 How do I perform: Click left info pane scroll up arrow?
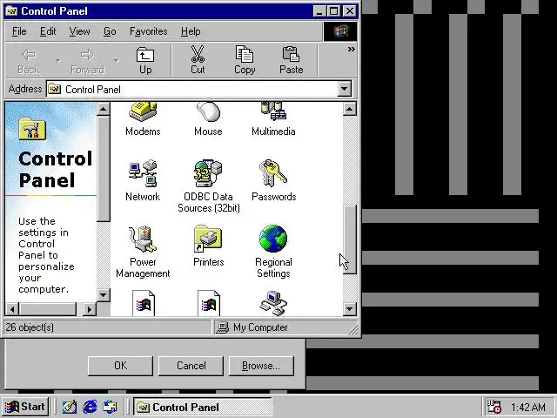pyautogui.click(x=103, y=109)
